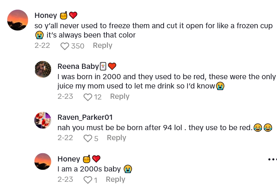The height and width of the screenshot is (188, 277).
Task: Open the Honey username on the top comment
Action: pos(46,15)
